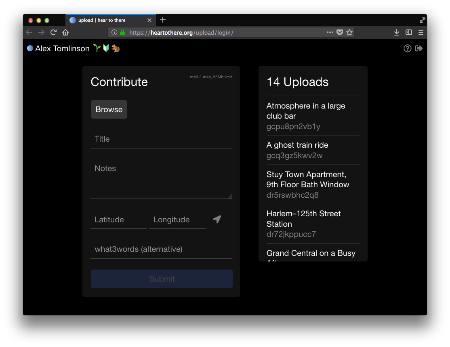This screenshot has width=450, height=347.
Task: Open the Firefox hamburger menu
Action: click(x=421, y=32)
